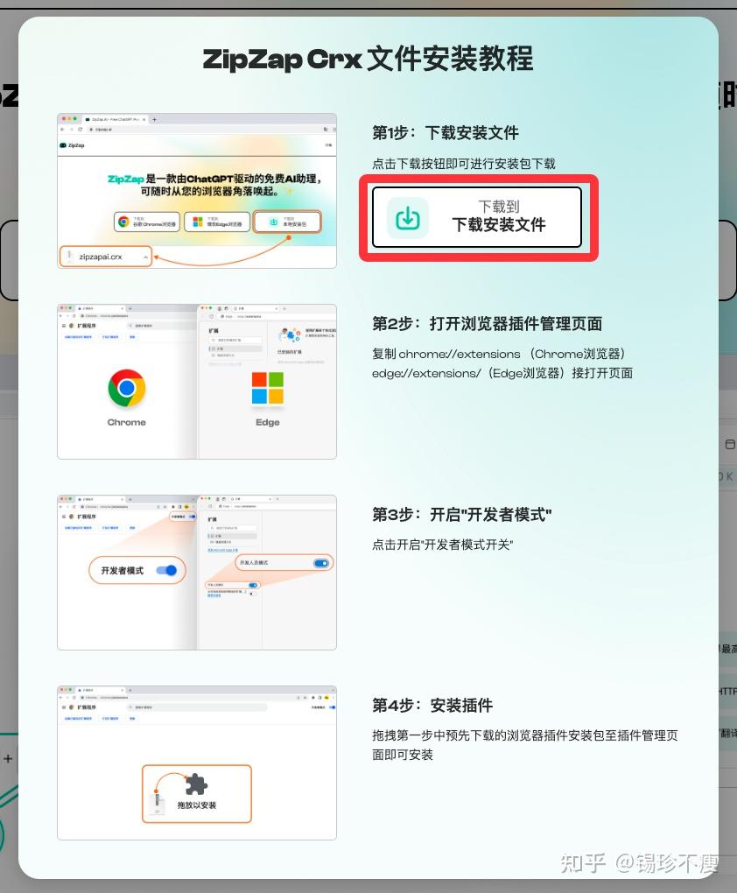Click the 下载安装文件 download button
Screen dimensions: 737x893
pyautogui.click(x=477, y=217)
